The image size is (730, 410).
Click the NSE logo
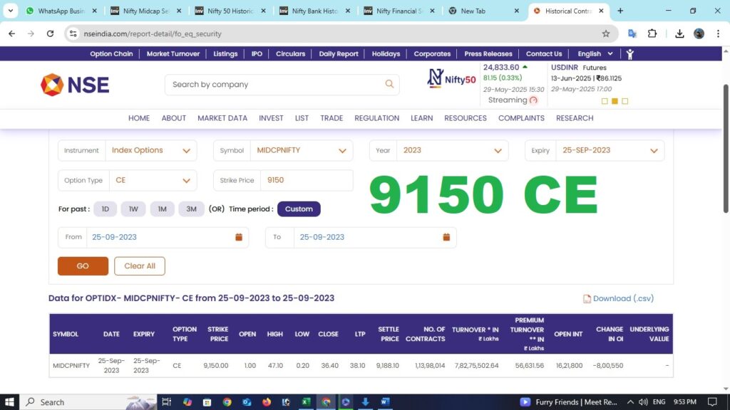tap(75, 85)
